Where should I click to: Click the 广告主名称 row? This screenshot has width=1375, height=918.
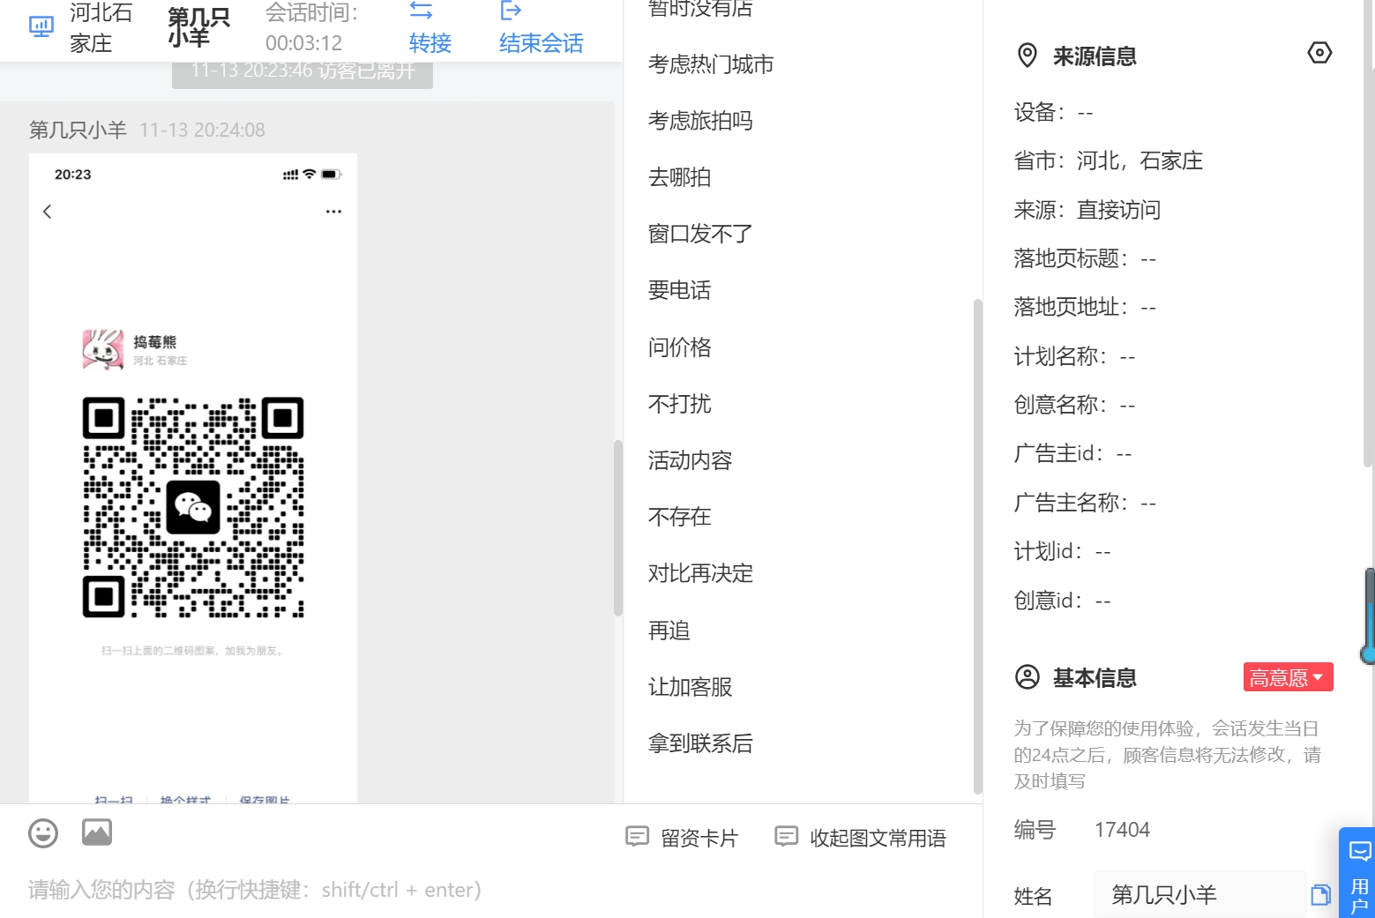(1085, 503)
